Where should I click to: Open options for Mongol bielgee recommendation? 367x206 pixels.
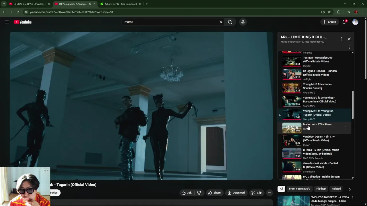click(x=353, y=198)
